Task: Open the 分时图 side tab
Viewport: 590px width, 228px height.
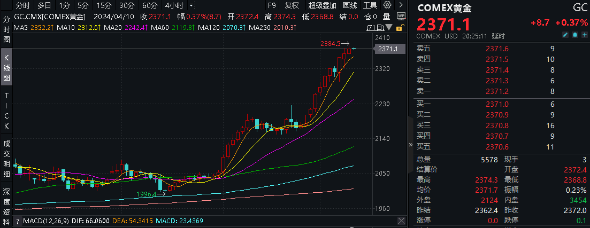Action: [6, 30]
